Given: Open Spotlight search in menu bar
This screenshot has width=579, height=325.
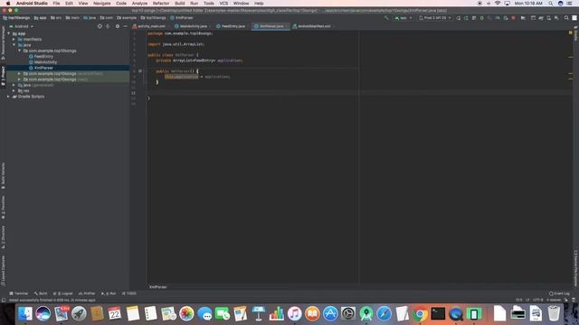Looking at the screenshot, I should tap(551, 4).
